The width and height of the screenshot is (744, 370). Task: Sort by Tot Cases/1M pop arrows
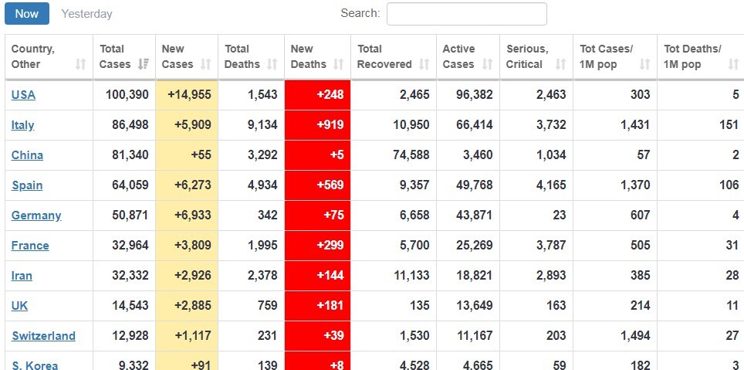click(x=645, y=64)
